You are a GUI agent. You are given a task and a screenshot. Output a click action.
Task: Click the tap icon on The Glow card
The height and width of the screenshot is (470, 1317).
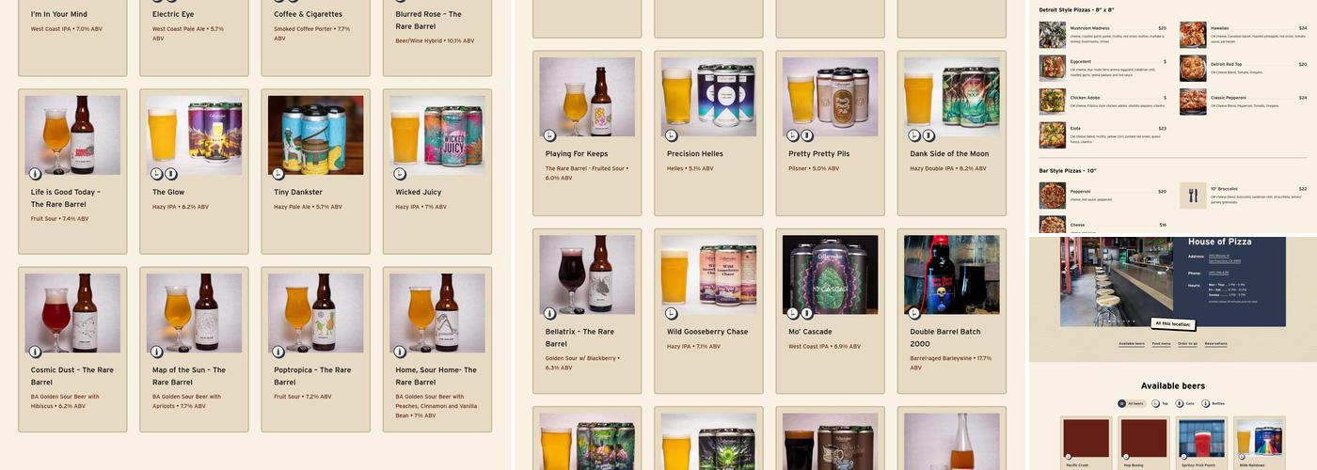(x=158, y=174)
